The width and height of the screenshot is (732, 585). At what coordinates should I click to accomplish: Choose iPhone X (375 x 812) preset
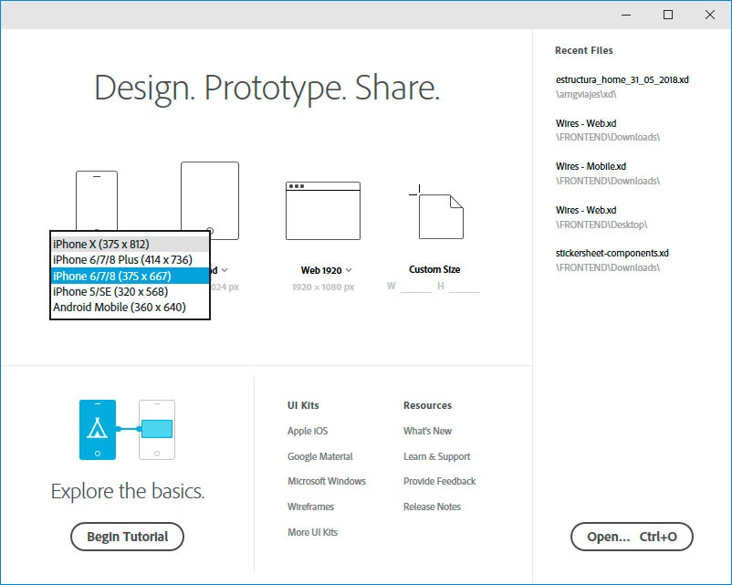pyautogui.click(x=130, y=245)
